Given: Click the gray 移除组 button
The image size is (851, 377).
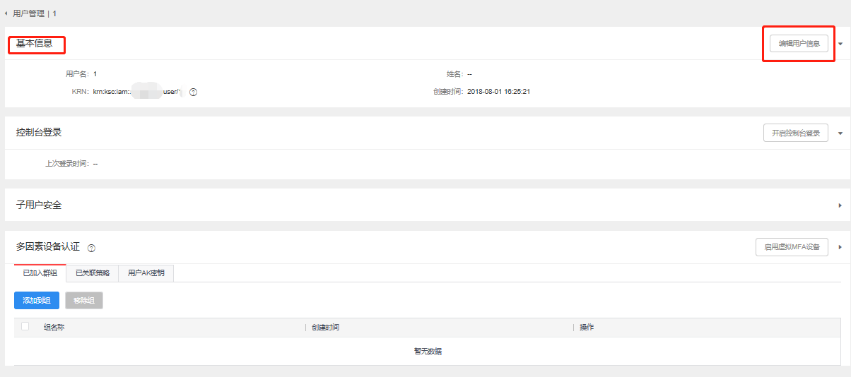Looking at the screenshot, I should pyautogui.click(x=84, y=300).
